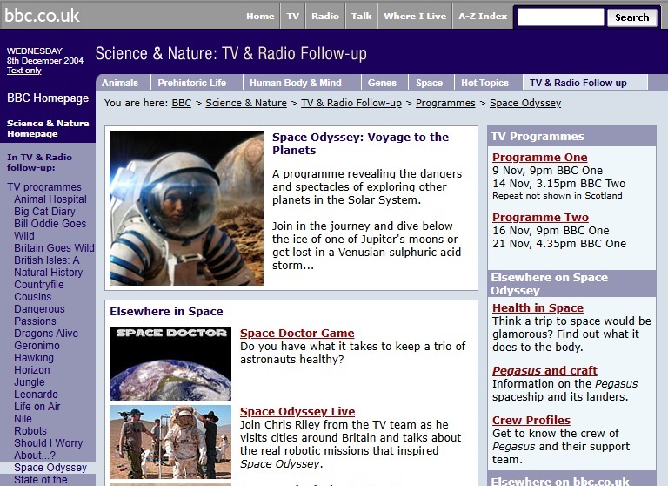Open Space Odyssey Live link
This screenshot has height=486, width=668.
(x=297, y=411)
